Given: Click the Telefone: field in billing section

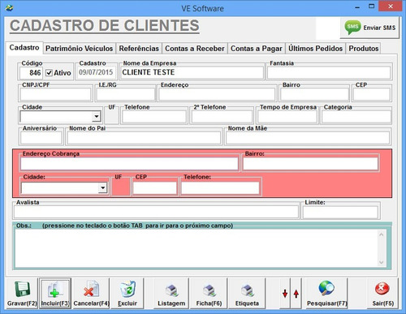Looking at the screenshot, I should 220,188.
